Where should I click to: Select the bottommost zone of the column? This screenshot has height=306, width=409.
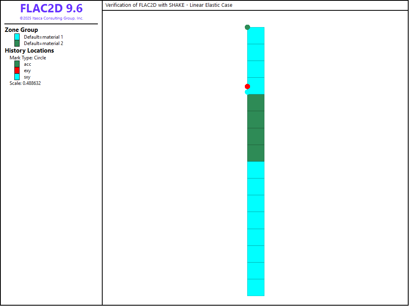[256, 287]
